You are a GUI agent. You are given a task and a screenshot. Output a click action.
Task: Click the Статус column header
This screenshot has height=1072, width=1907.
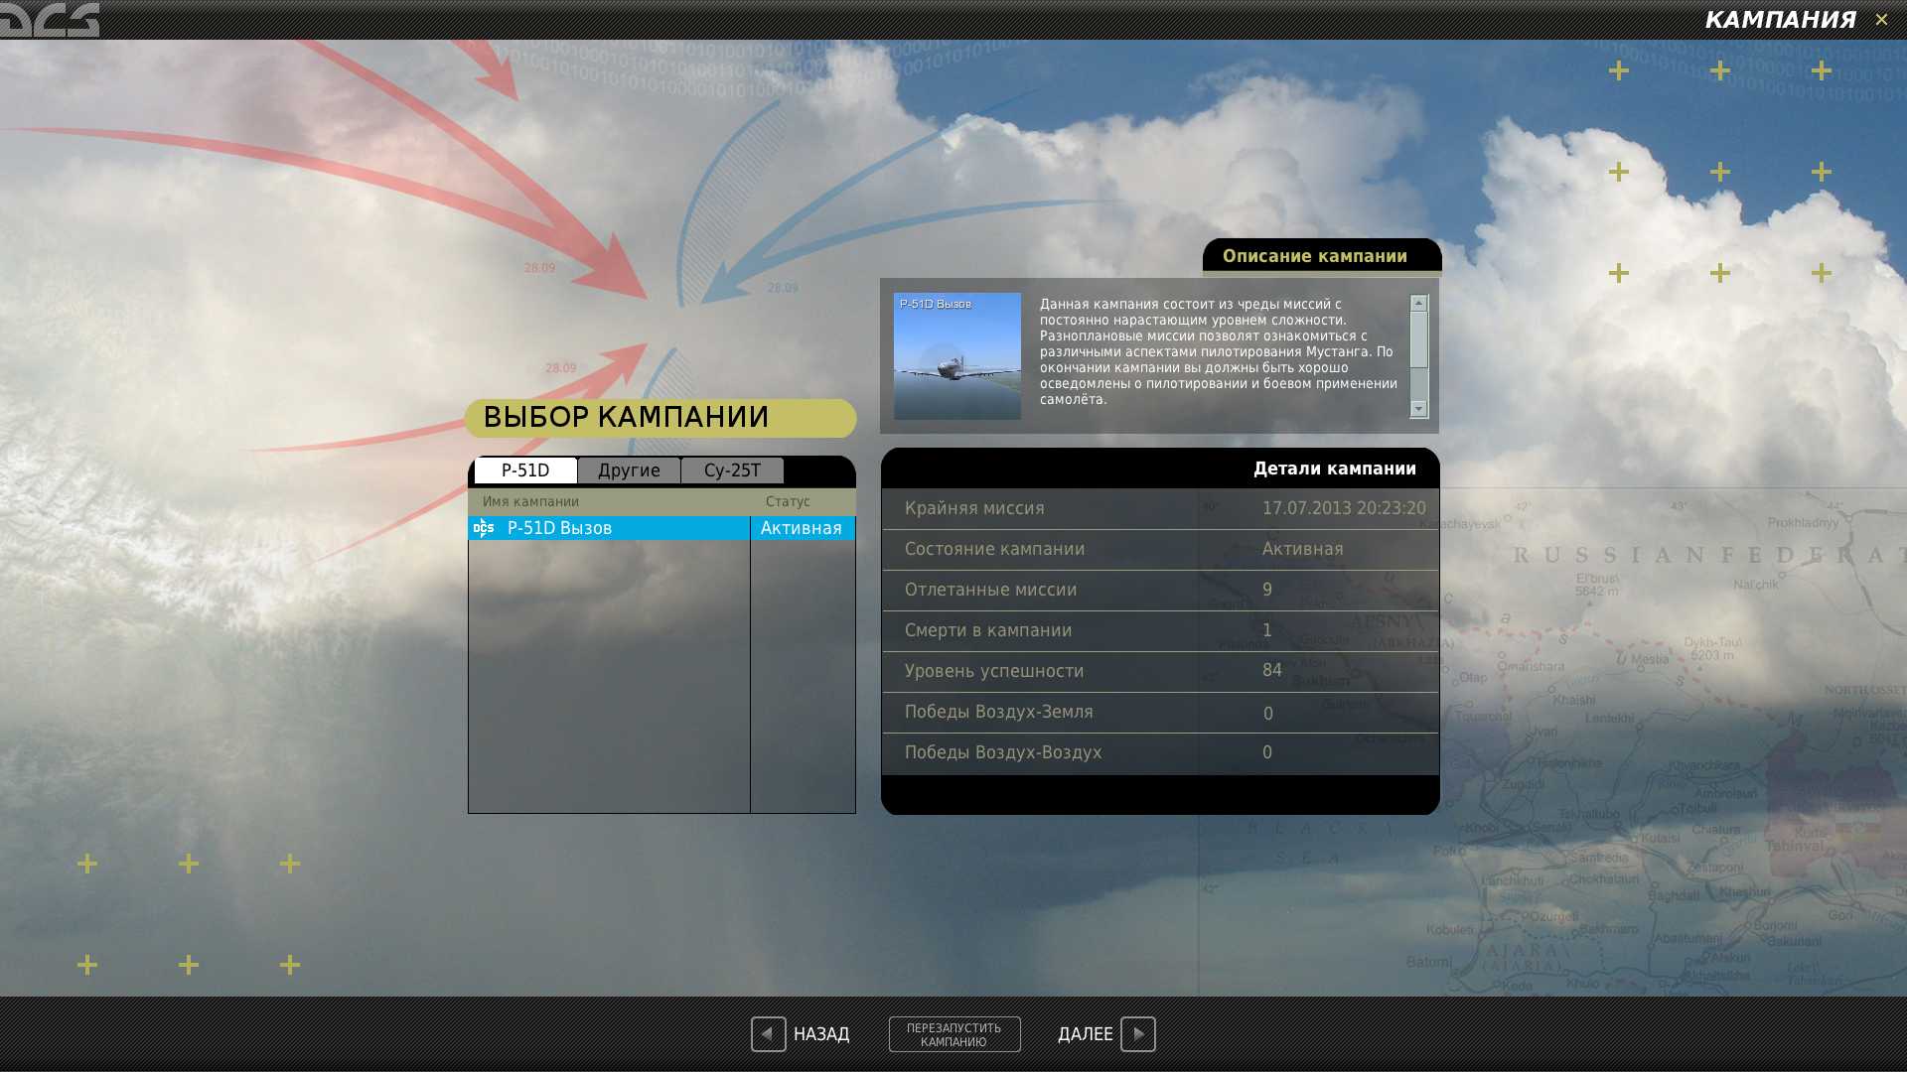[x=788, y=501]
